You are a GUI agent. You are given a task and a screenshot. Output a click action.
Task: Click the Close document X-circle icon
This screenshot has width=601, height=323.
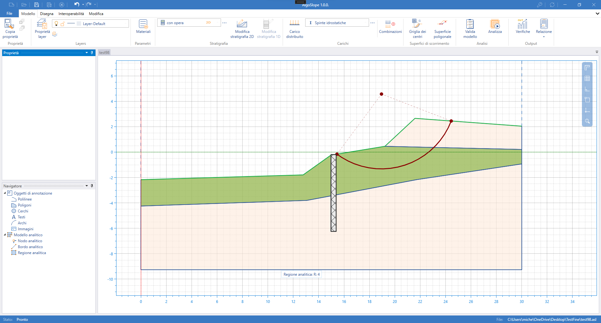pos(62,5)
